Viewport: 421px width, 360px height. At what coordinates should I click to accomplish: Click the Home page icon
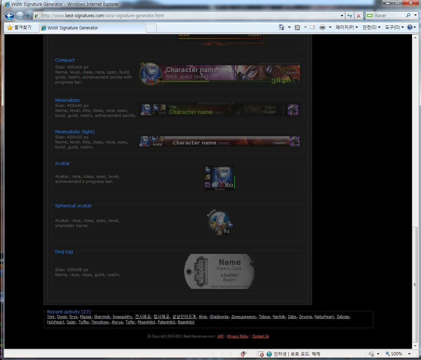coord(282,28)
